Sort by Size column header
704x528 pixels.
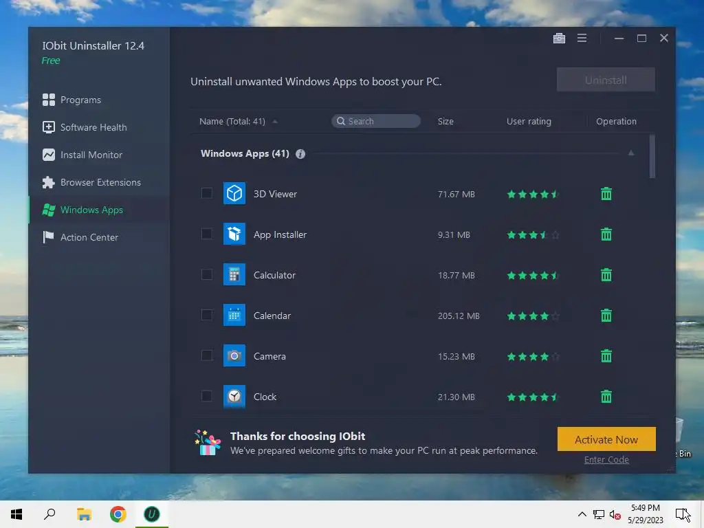[x=445, y=121]
